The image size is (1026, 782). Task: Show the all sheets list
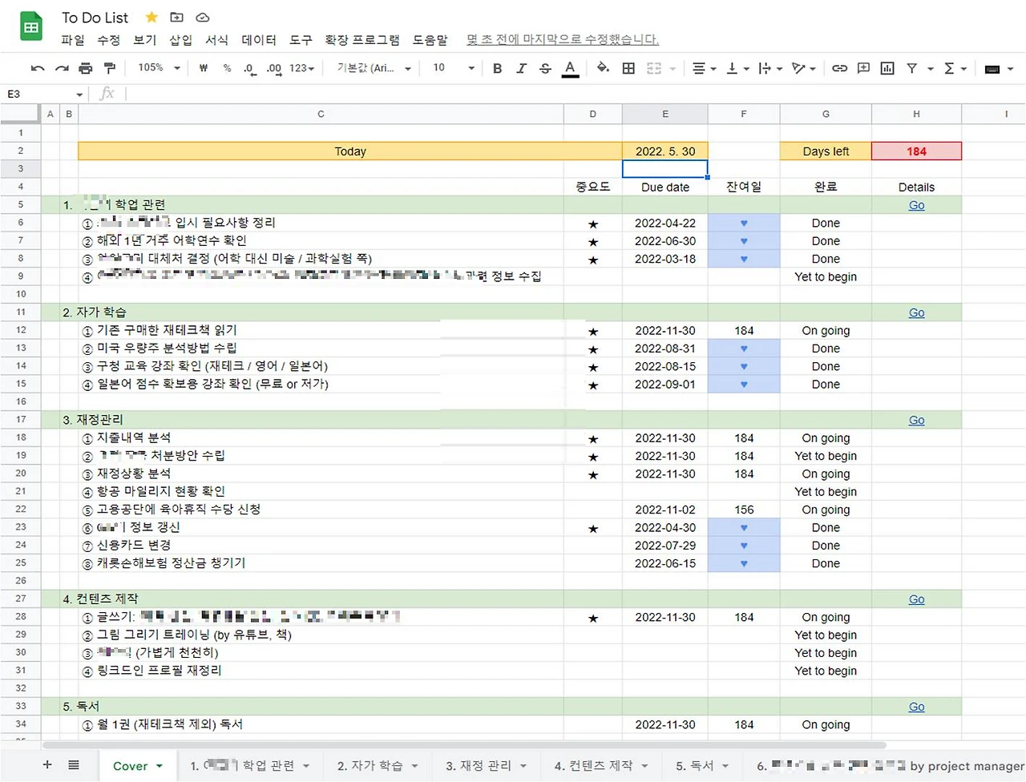73,765
